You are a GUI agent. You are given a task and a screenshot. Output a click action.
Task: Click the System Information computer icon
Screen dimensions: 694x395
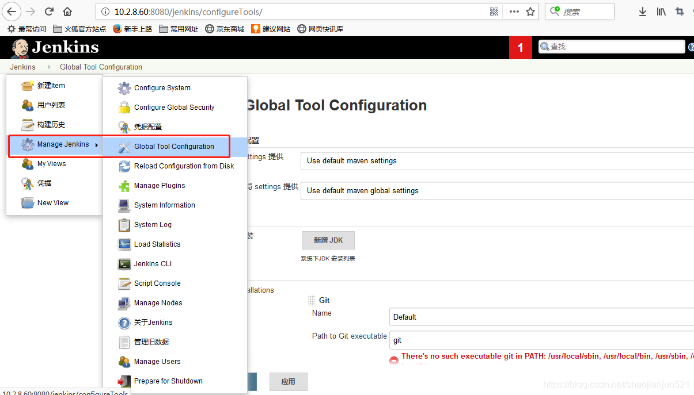pyautogui.click(x=124, y=205)
